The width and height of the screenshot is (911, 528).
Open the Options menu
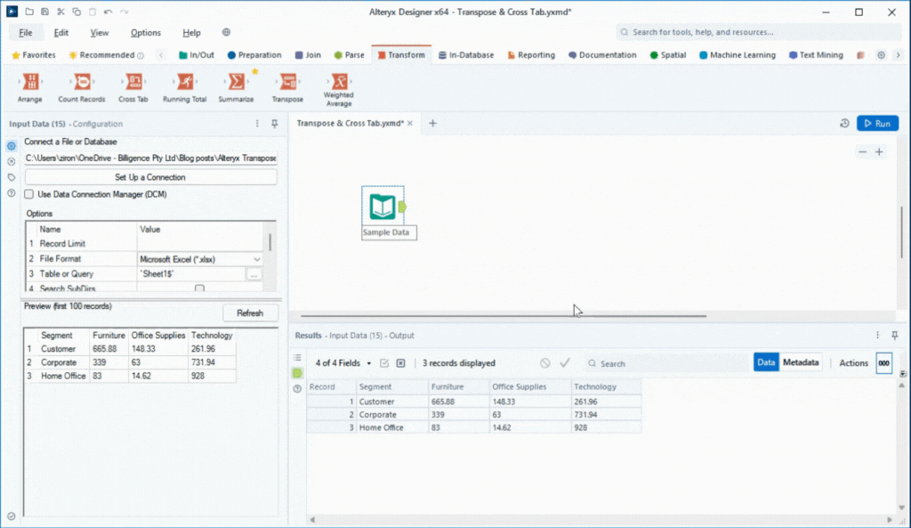coord(145,33)
